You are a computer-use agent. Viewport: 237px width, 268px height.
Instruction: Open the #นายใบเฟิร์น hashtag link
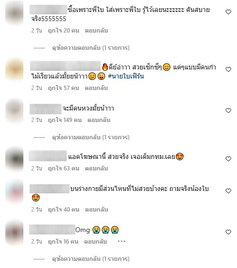pyautogui.click(x=126, y=76)
